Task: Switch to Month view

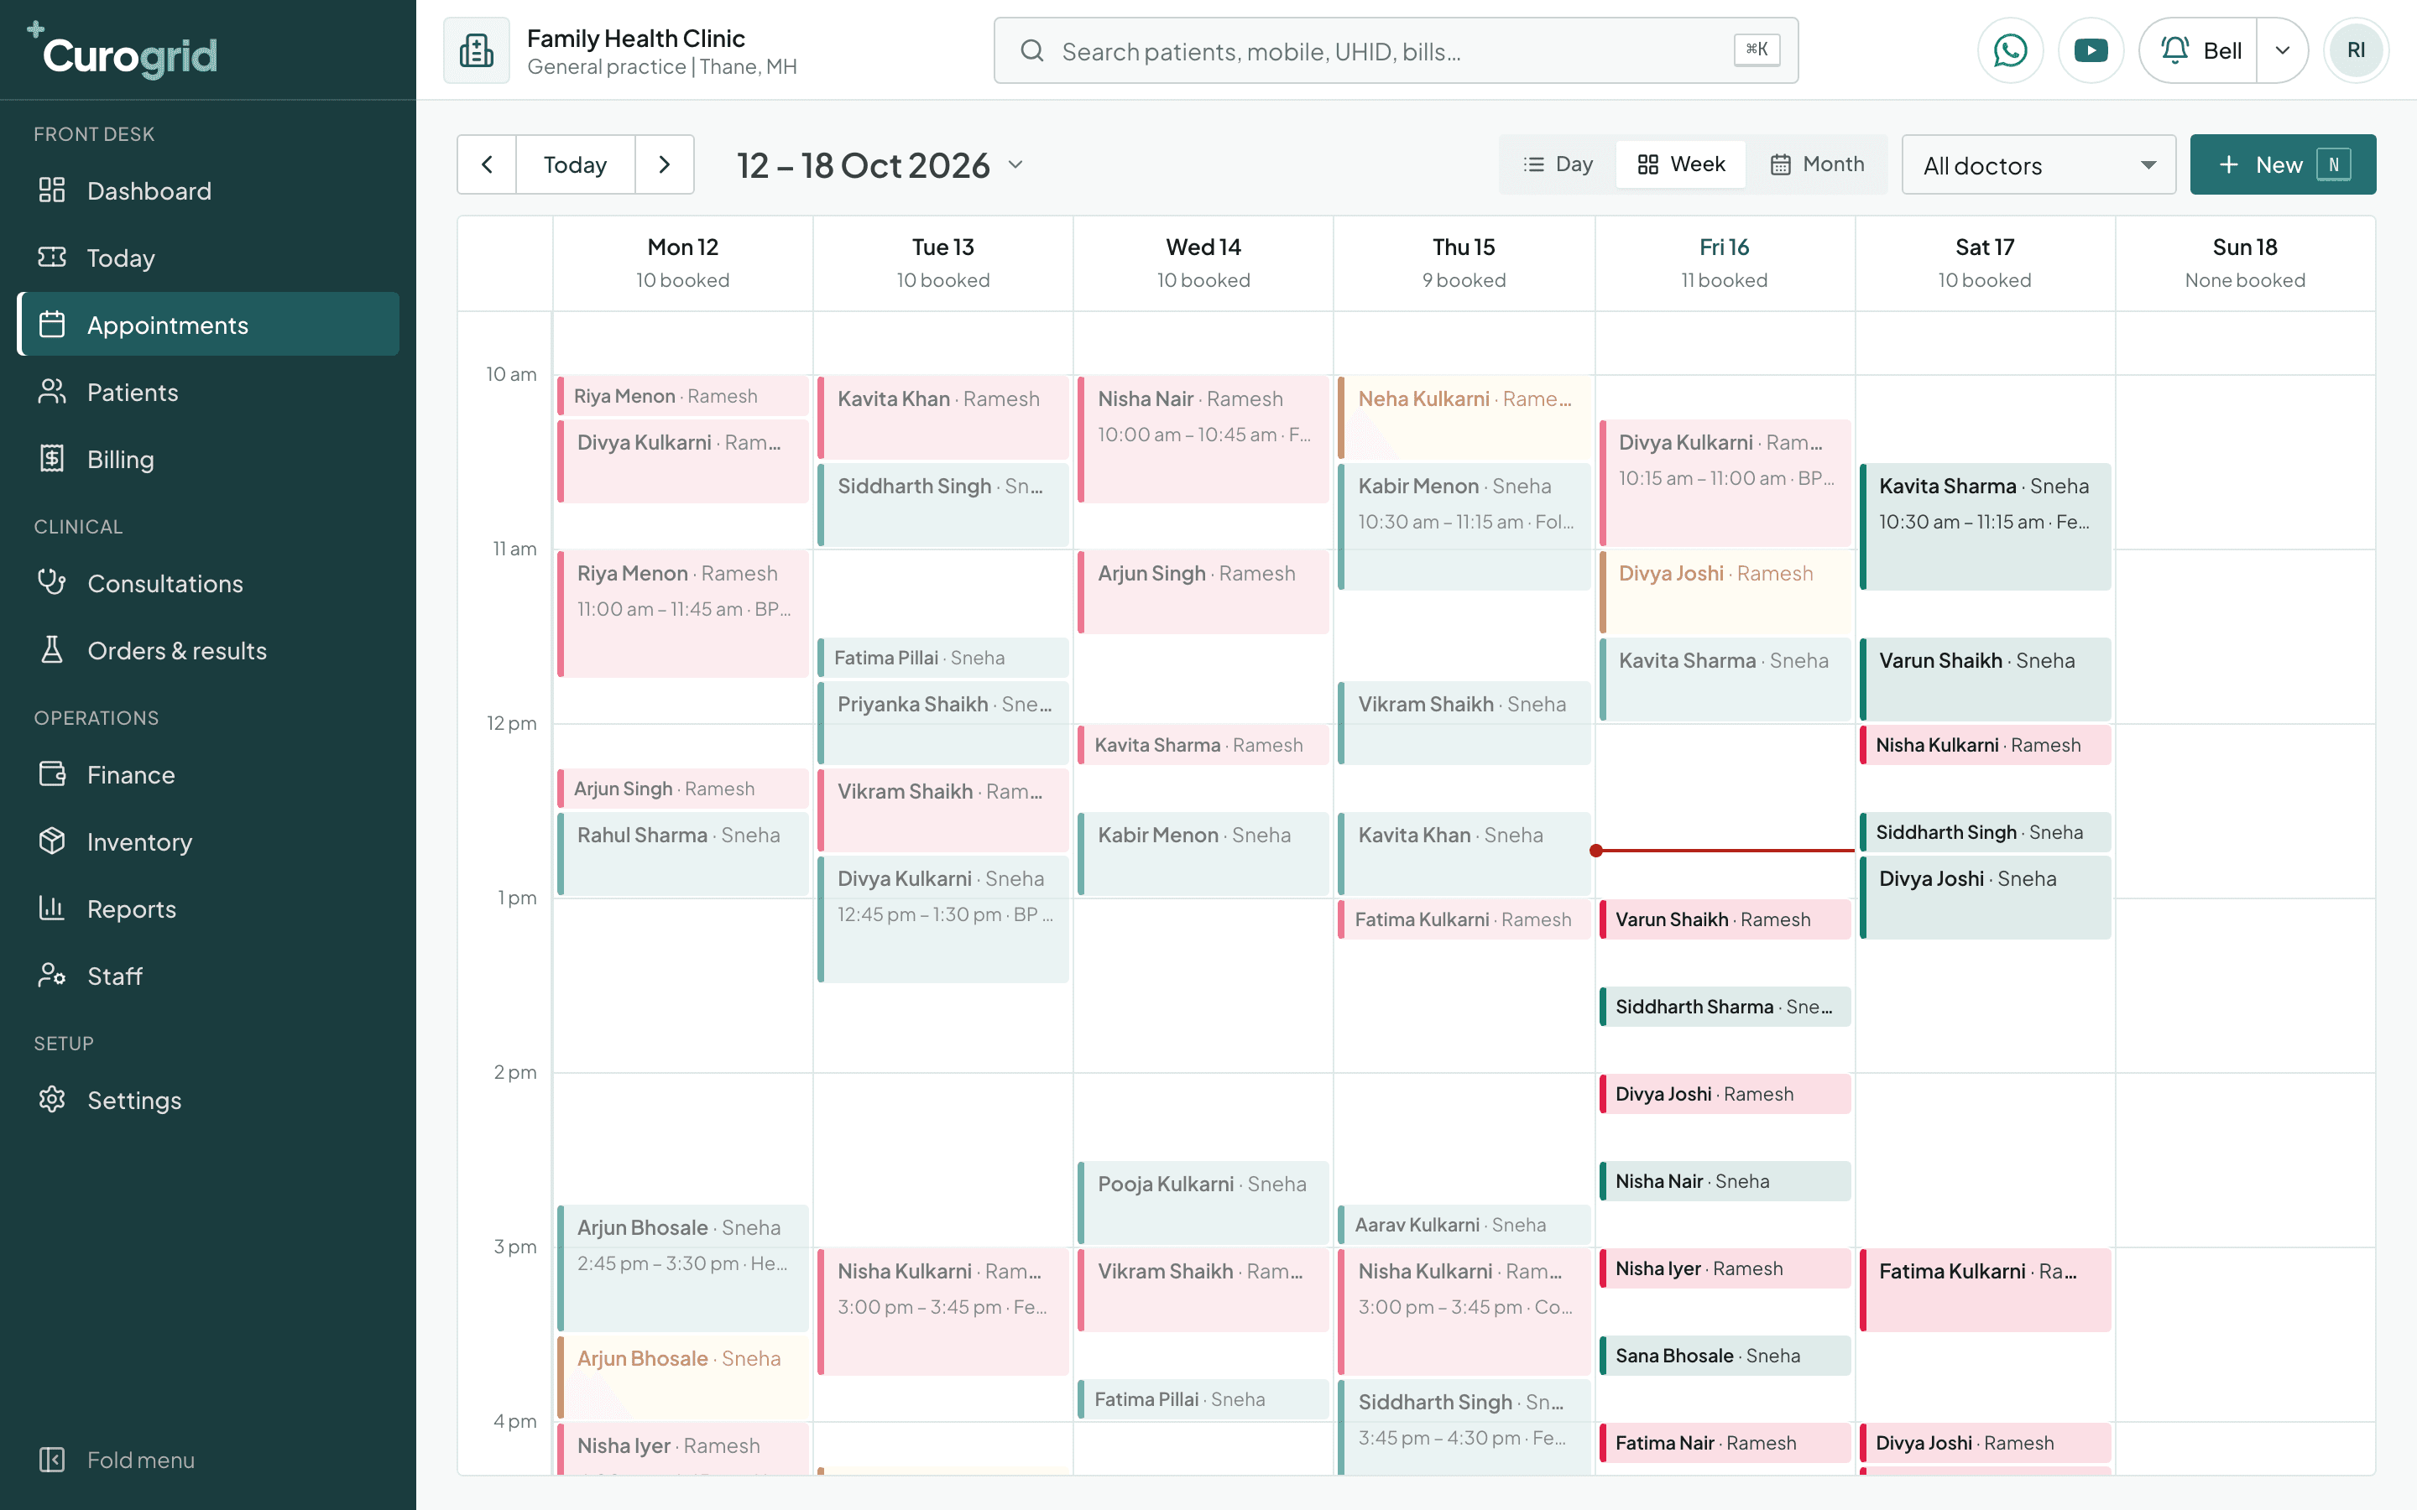Action: coord(1817,164)
